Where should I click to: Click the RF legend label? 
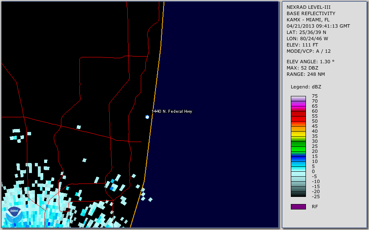[315, 207]
